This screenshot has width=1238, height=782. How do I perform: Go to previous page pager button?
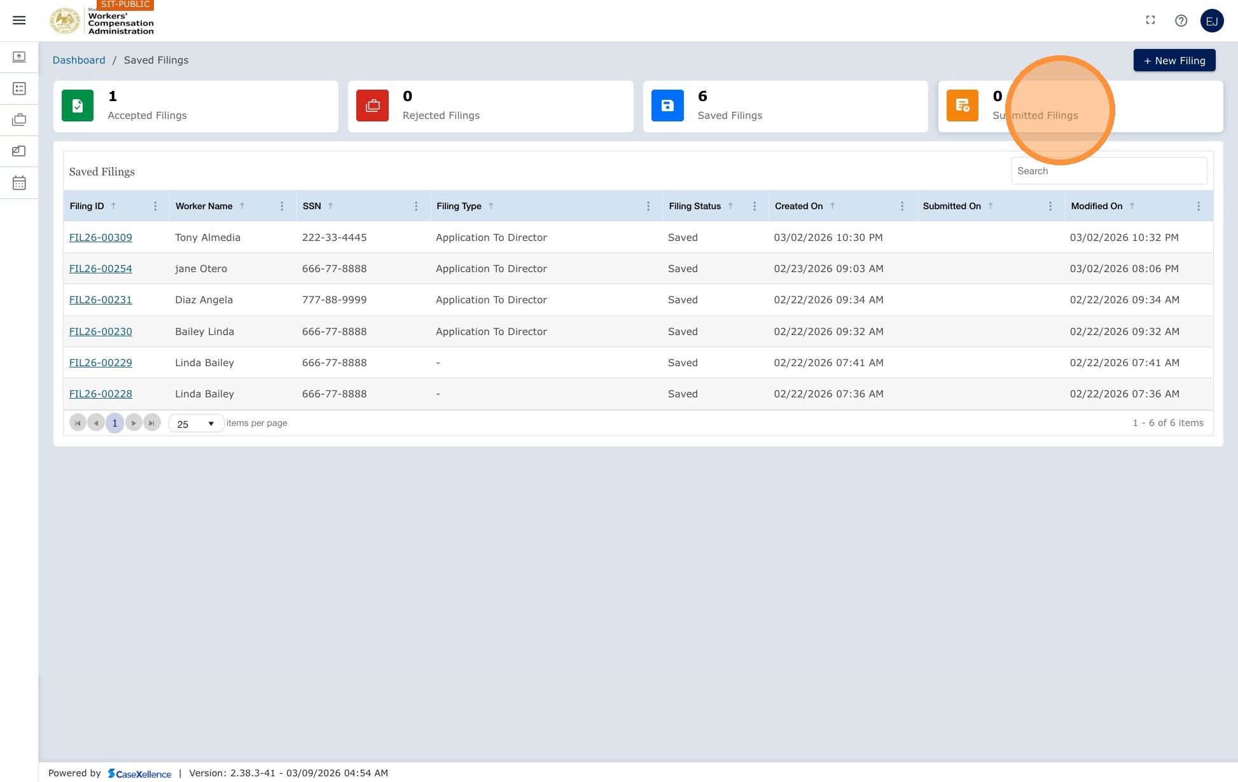[x=96, y=423]
